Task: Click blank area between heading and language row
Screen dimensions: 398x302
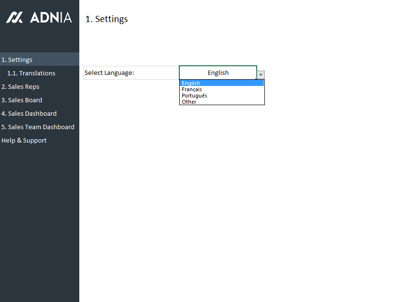Action: pyautogui.click(x=192, y=46)
